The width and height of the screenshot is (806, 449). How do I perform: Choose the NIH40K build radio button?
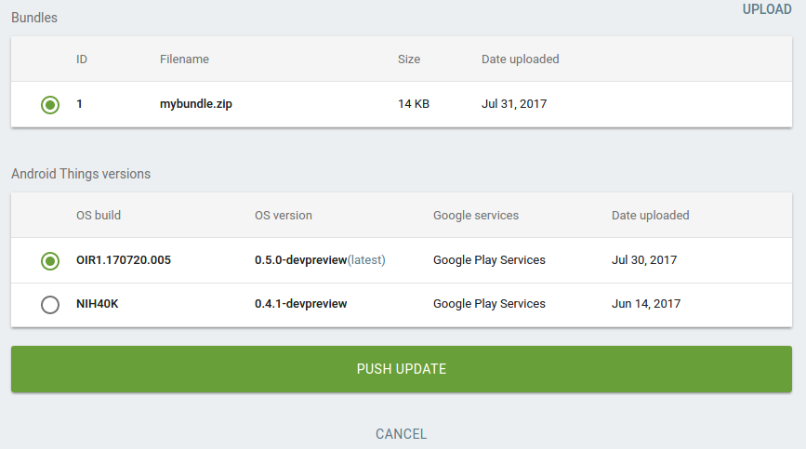click(50, 305)
